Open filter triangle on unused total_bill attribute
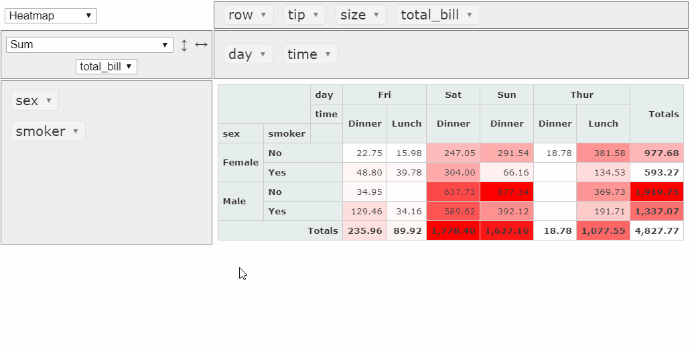This screenshot has height=349, width=694. pyautogui.click(x=470, y=15)
